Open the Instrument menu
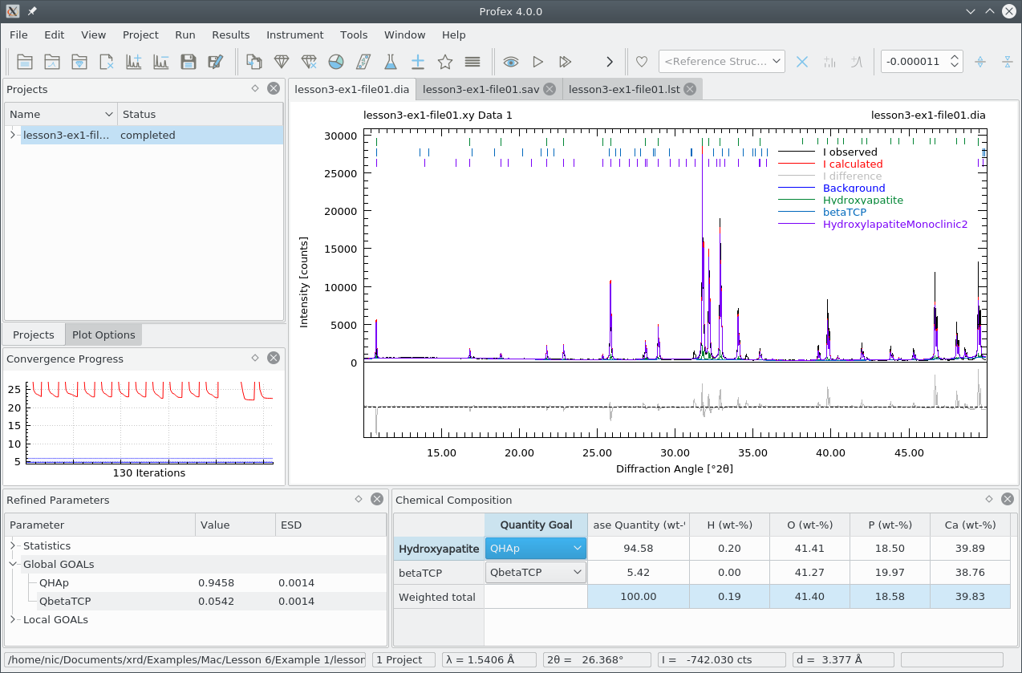The width and height of the screenshot is (1022, 673). (295, 34)
